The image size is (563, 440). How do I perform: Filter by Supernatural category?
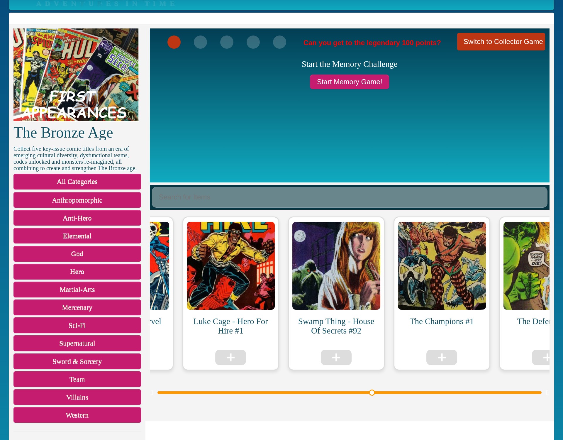[x=77, y=343]
